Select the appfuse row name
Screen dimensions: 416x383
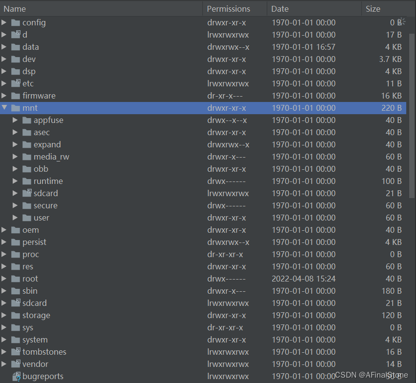tap(49, 120)
